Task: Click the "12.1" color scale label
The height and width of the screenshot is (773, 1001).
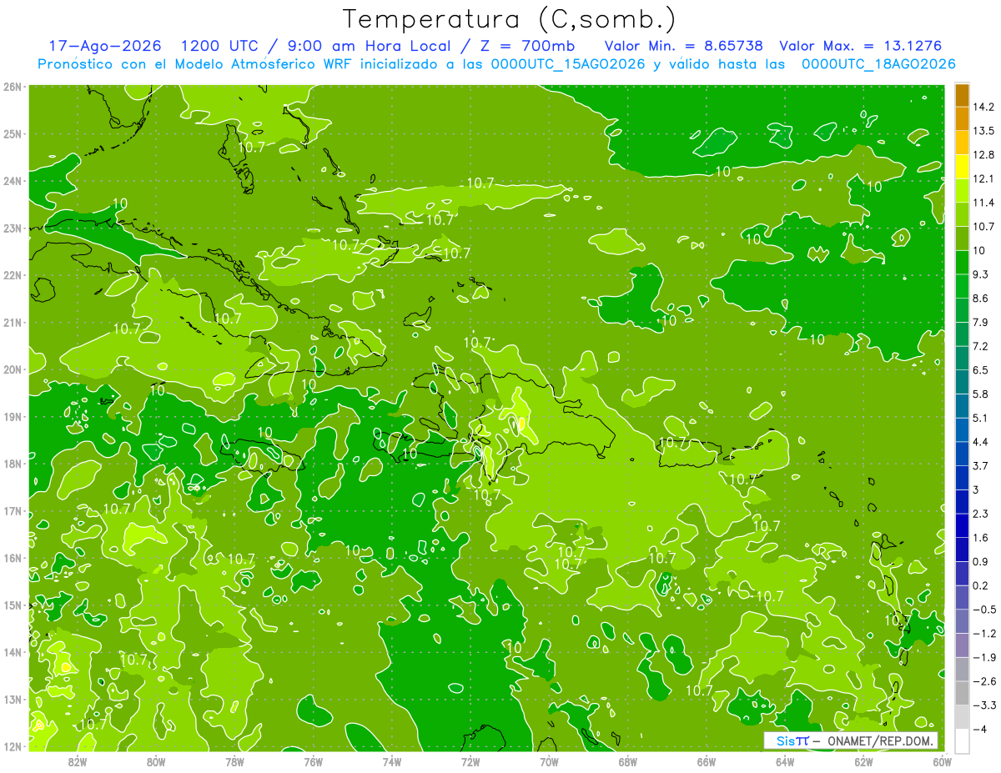Action: pyautogui.click(x=983, y=178)
